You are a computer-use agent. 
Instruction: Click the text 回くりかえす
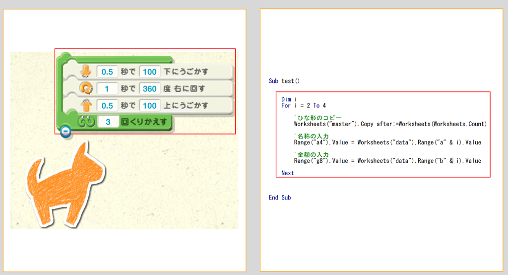click(x=144, y=122)
